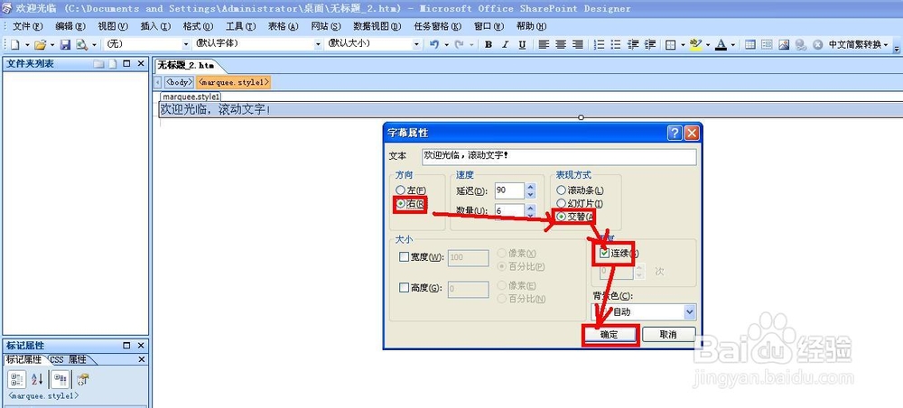This screenshot has height=408, width=903.
Task: Click the Undo arrow icon
Action: click(x=434, y=44)
